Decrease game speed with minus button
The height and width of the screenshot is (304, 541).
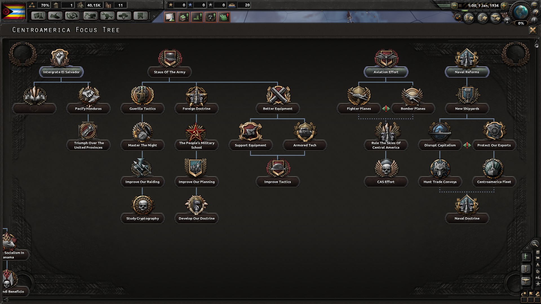click(x=454, y=6)
